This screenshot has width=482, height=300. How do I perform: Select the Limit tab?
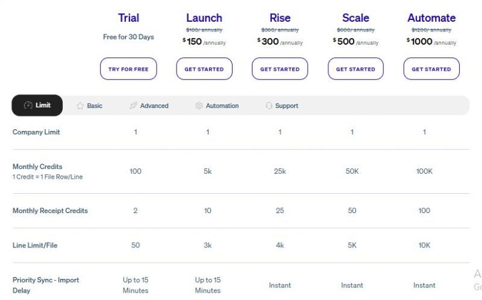click(x=37, y=106)
